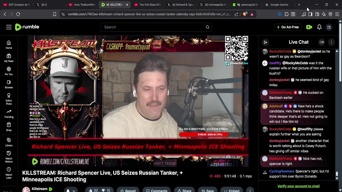Pop out the Live Chat window
342x192 pixels.
click(322, 42)
